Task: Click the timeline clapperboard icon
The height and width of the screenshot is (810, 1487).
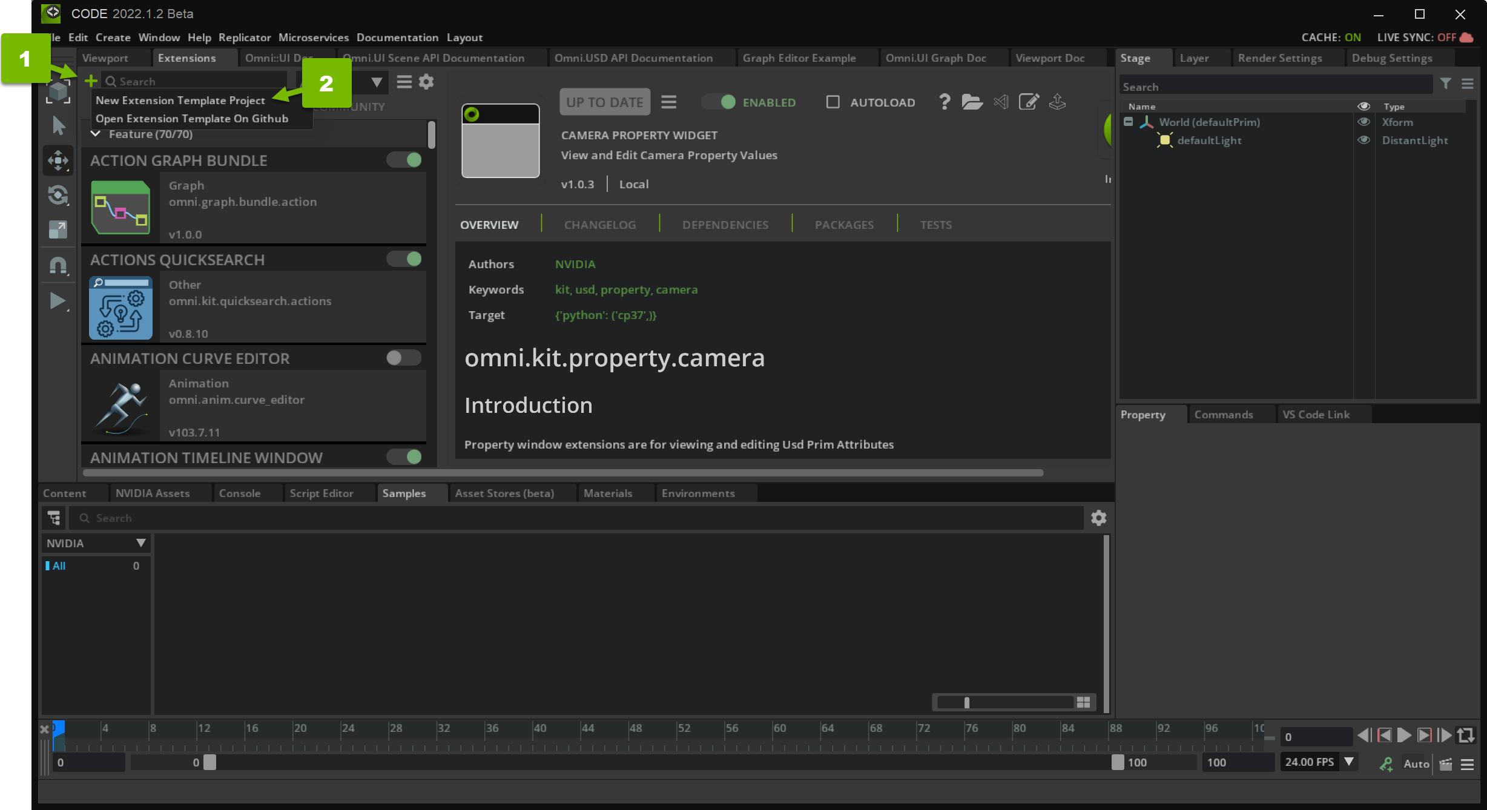Action: point(1446,765)
